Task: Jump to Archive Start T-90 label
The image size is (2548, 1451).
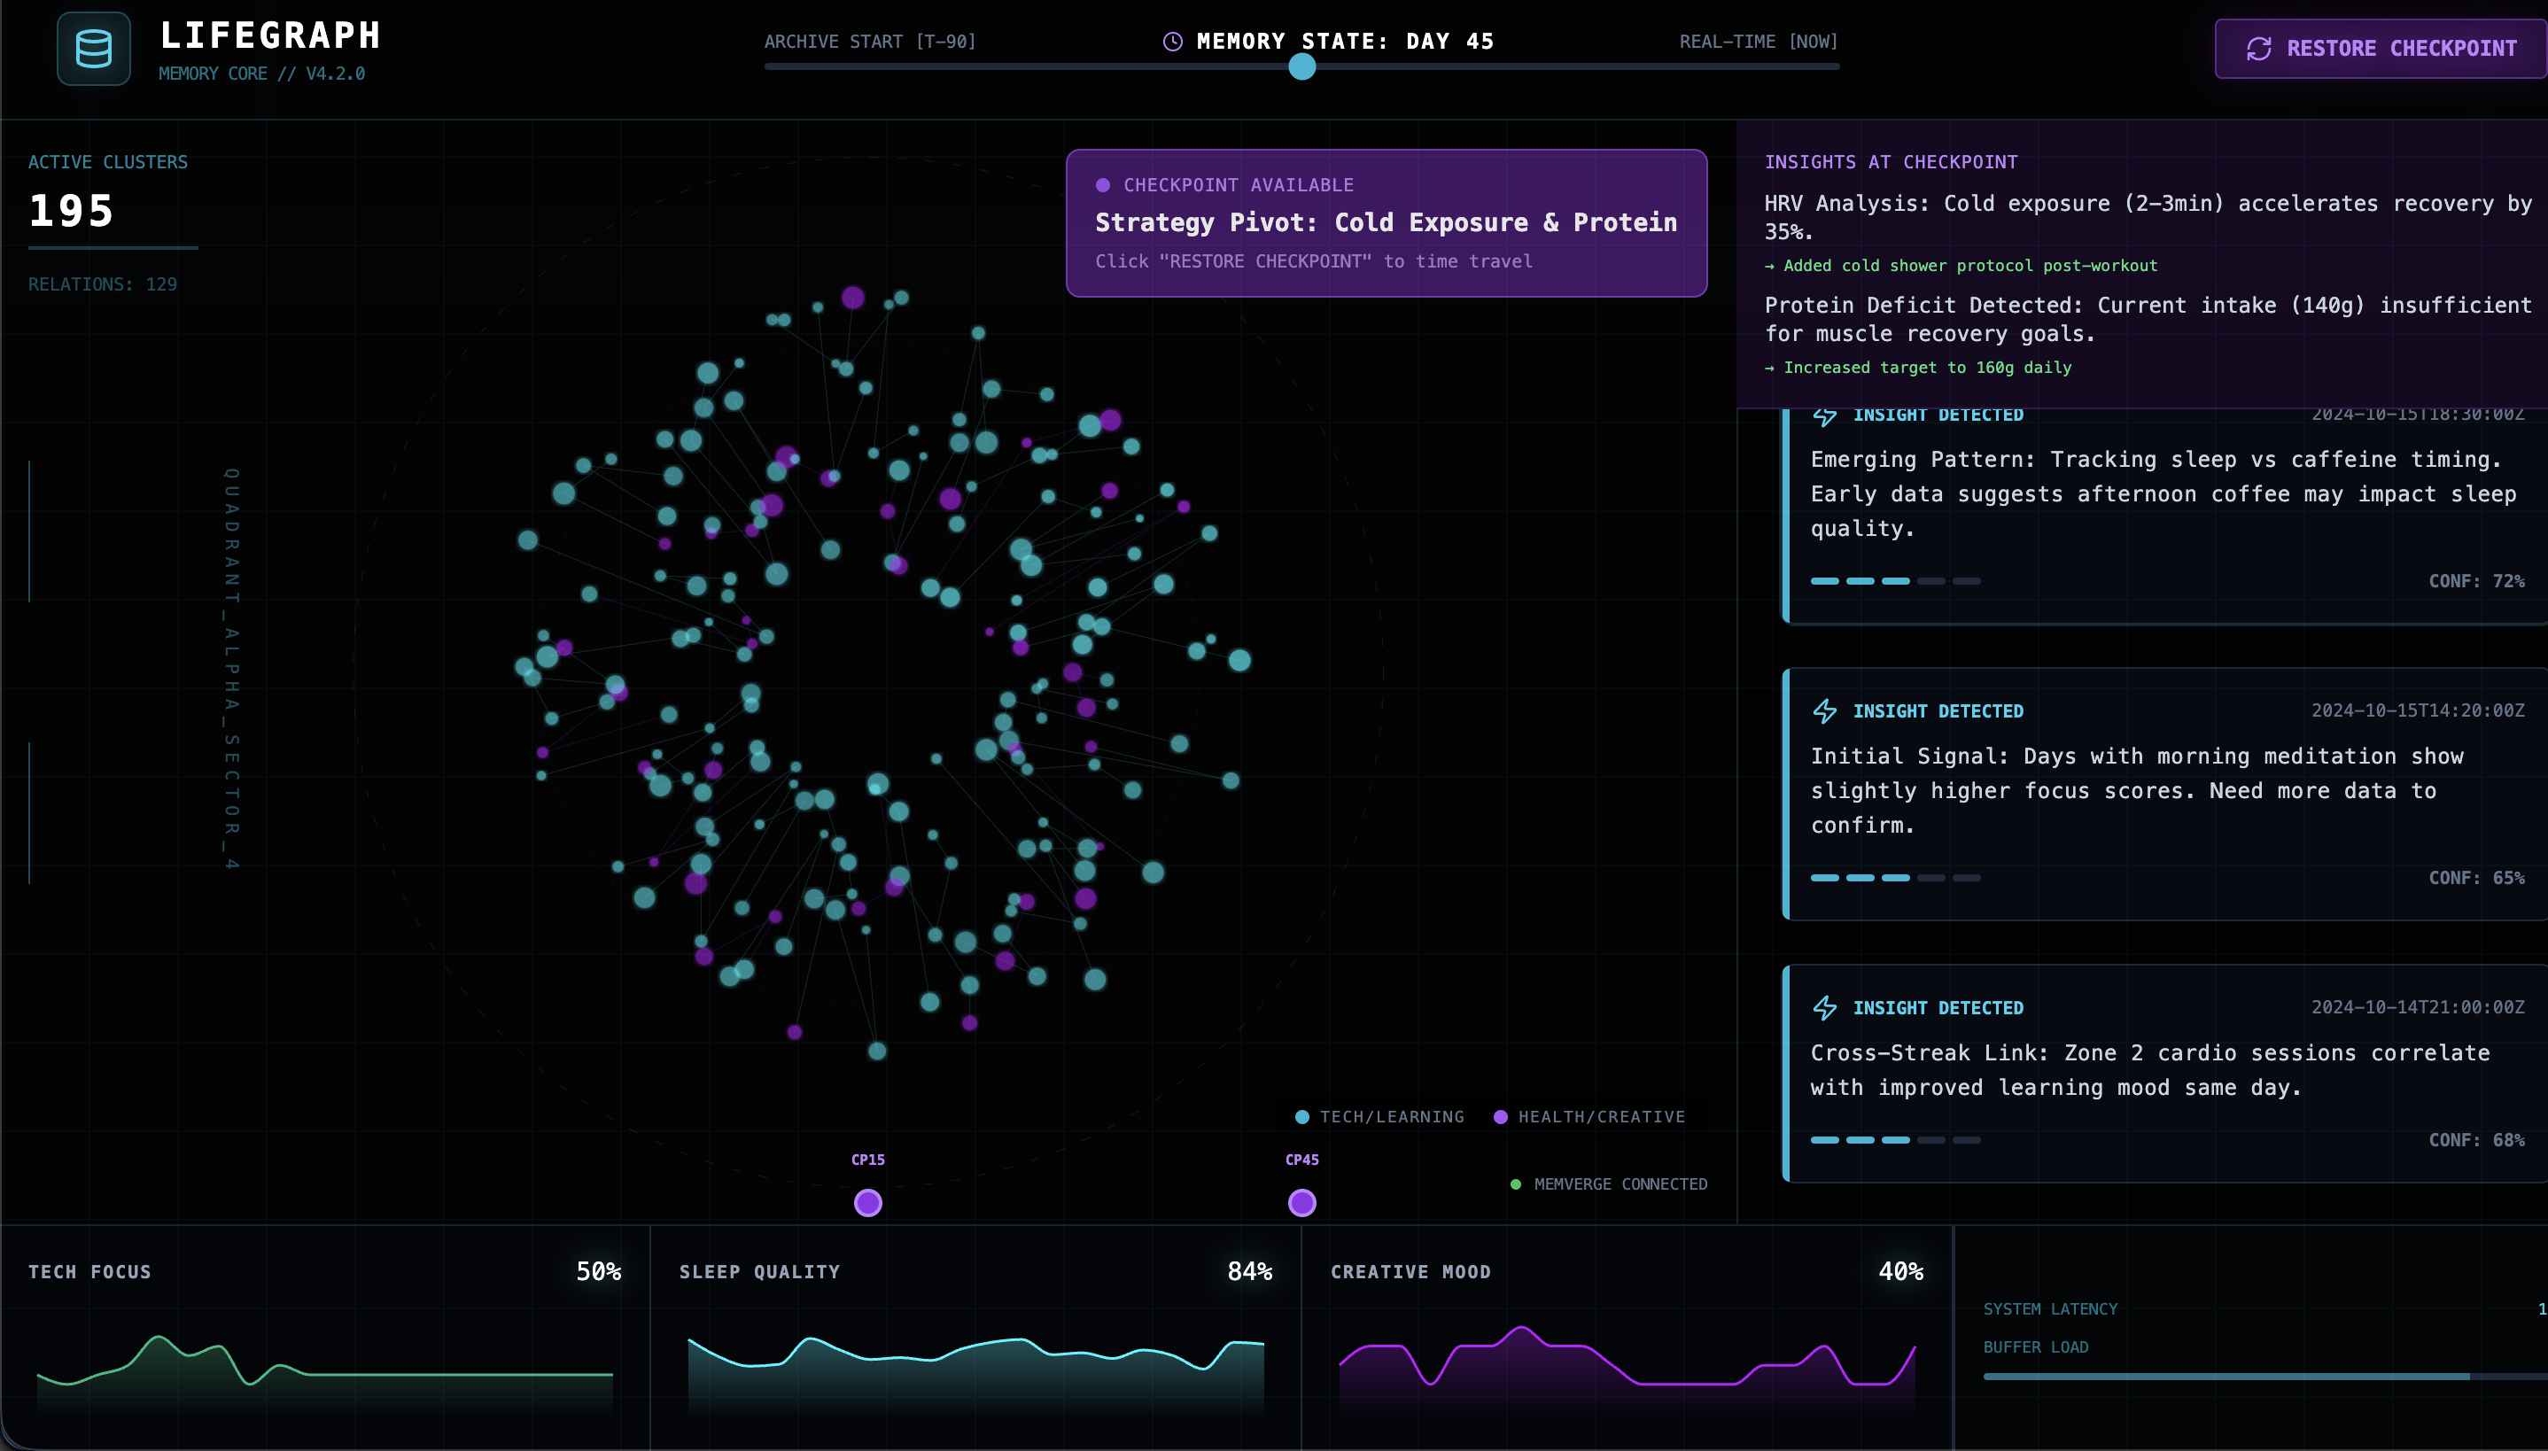Action: click(870, 42)
